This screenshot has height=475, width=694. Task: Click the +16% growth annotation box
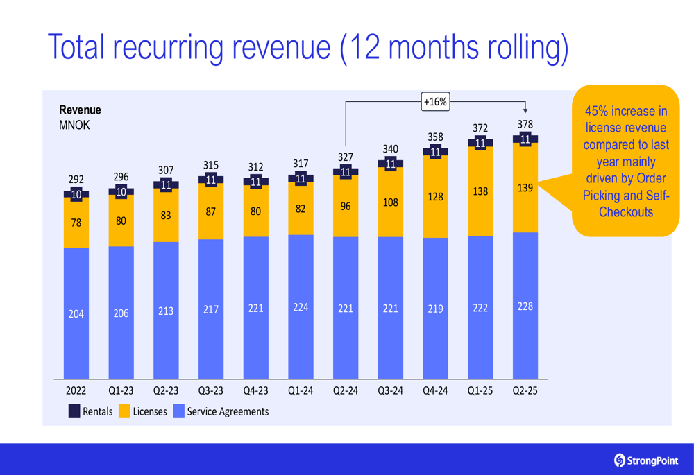click(x=435, y=102)
